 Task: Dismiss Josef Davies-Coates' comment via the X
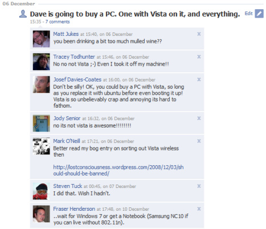[199, 80]
